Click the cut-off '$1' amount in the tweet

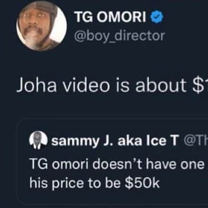point(200,86)
